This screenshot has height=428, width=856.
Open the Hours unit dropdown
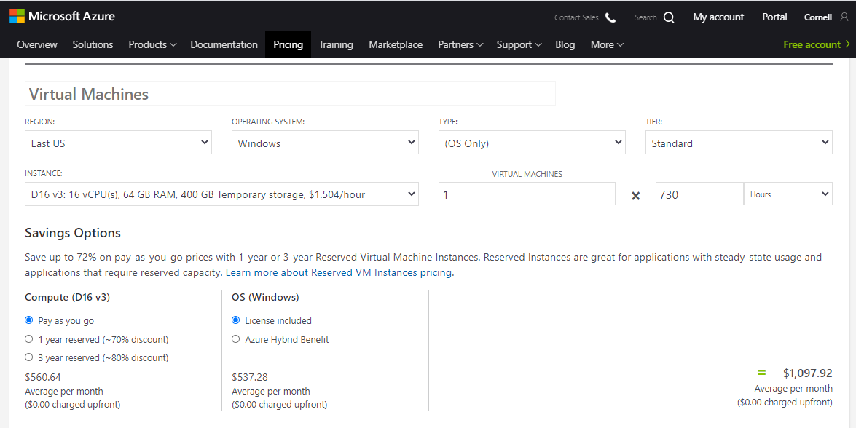point(788,194)
